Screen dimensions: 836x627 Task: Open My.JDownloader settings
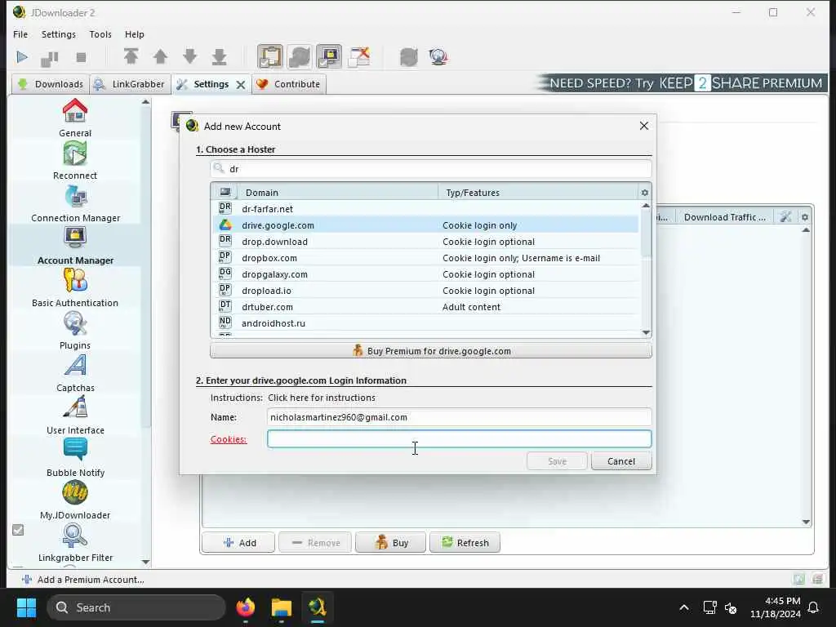click(75, 500)
